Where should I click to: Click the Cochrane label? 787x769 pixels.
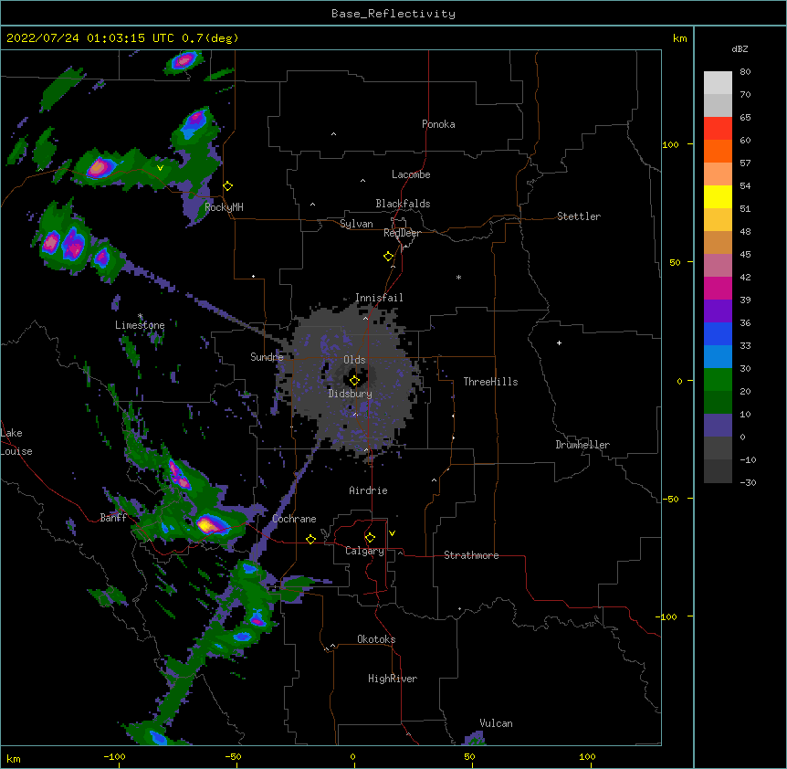pos(294,519)
